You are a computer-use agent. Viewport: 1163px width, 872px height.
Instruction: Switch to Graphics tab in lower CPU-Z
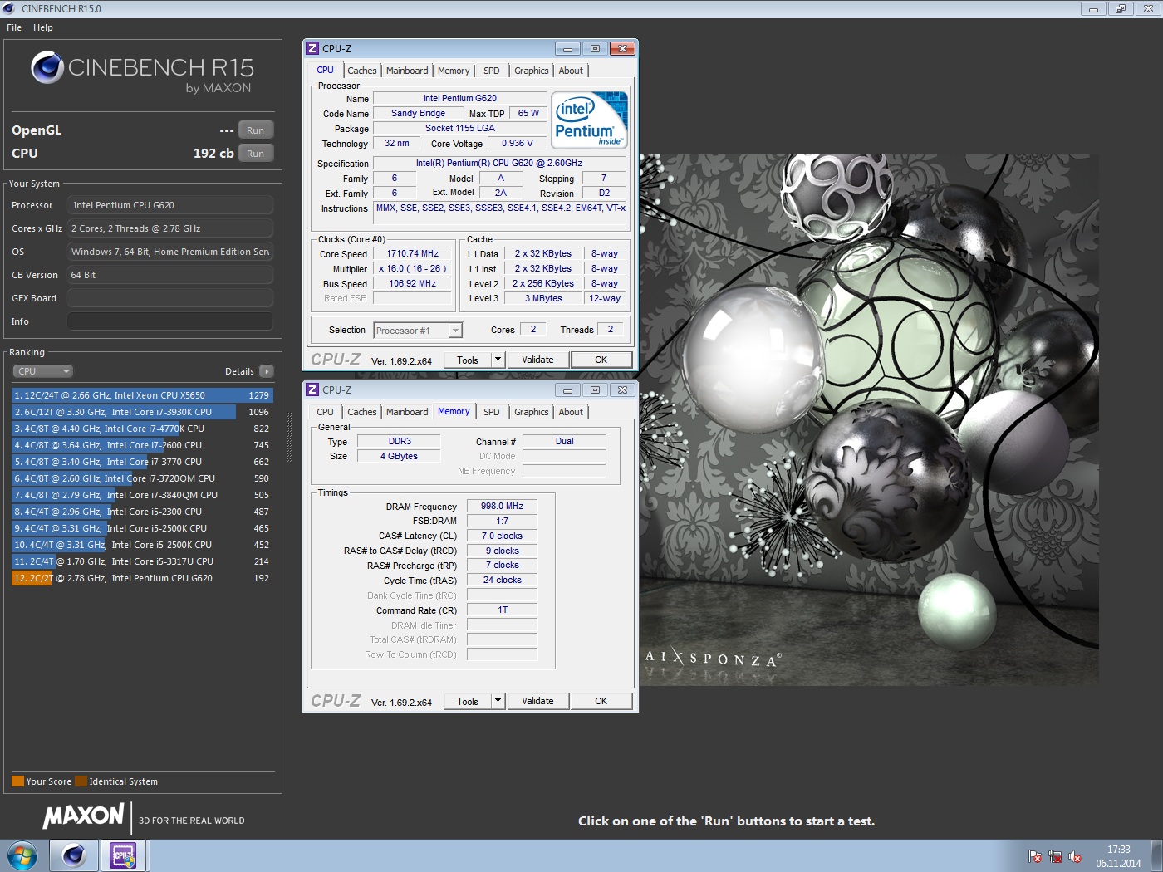tap(532, 412)
